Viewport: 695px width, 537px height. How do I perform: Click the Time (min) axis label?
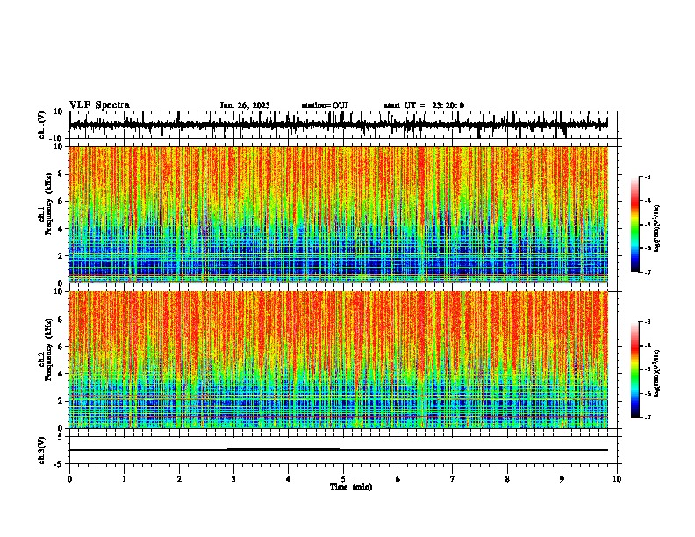pyautogui.click(x=351, y=487)
